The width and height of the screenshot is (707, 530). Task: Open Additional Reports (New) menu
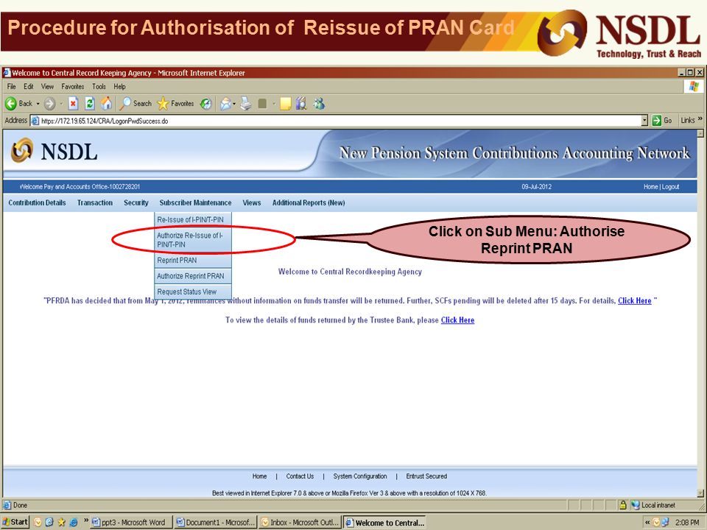[309, 203]
